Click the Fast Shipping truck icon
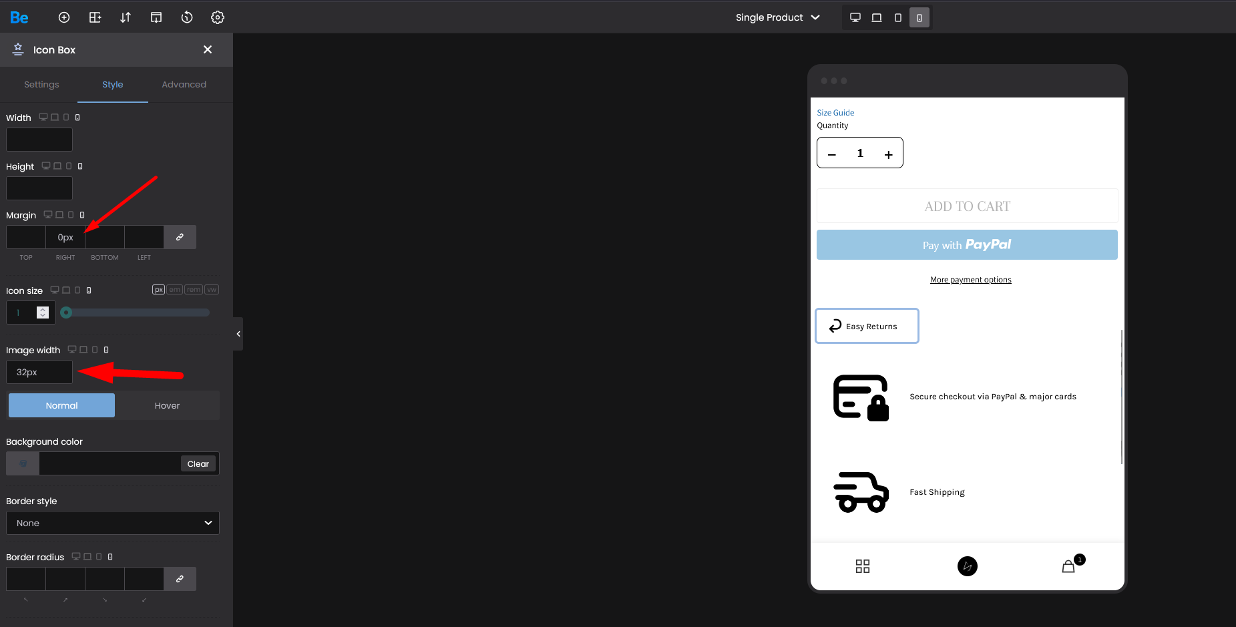The height and width of the screenshot is (627, 1236). [x=861, y=492]
